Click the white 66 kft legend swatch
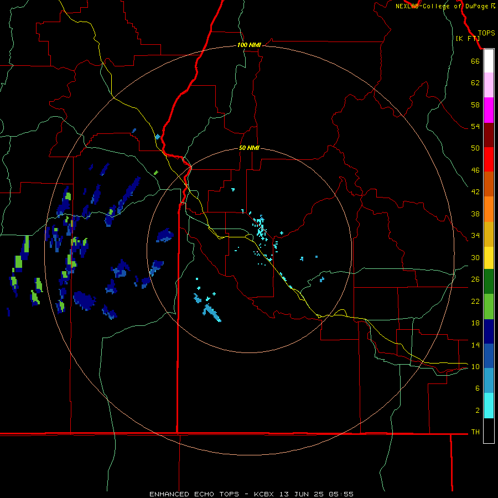498x498 pixels. (x=489, y=61)
